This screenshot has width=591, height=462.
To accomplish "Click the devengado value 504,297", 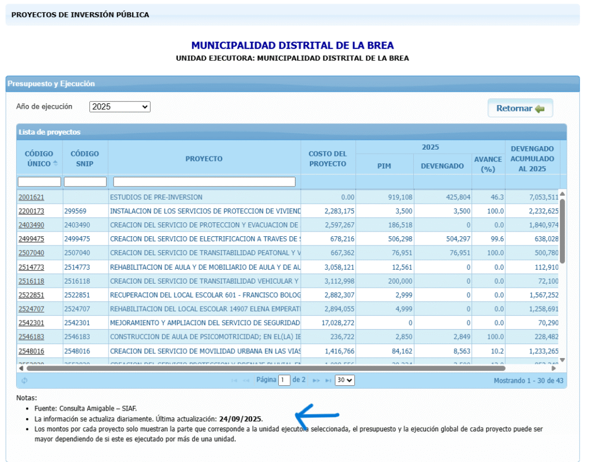I will click(x=458, y=239).
